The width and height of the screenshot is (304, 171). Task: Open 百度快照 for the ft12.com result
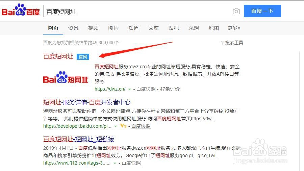pyautogui.click(x=131, y=163)
